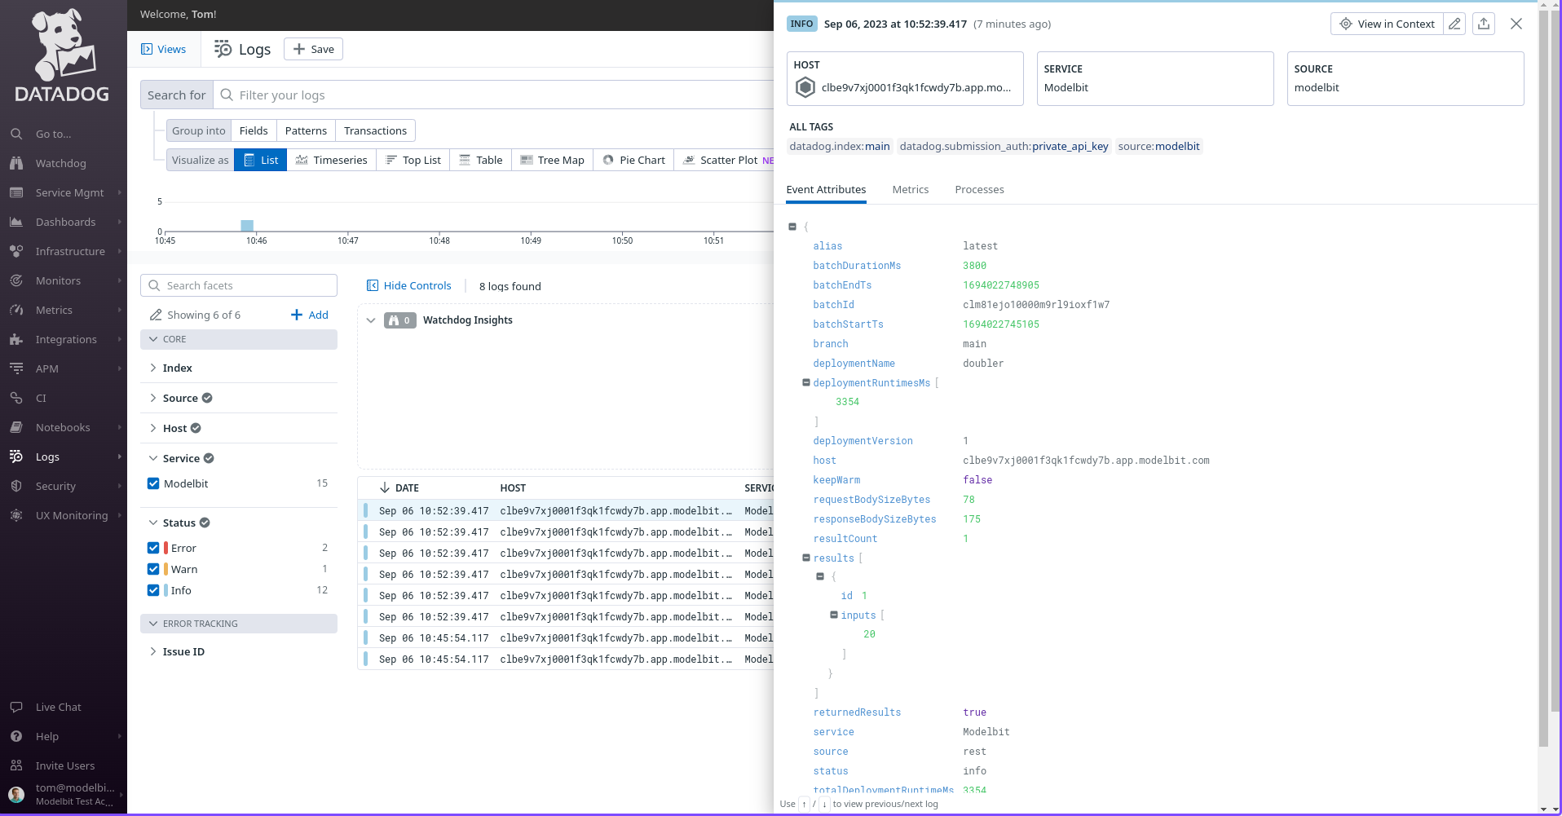Toggle the Info status checkbox
This screenshot has width=1562, height=816.
[x=153, y=590]
